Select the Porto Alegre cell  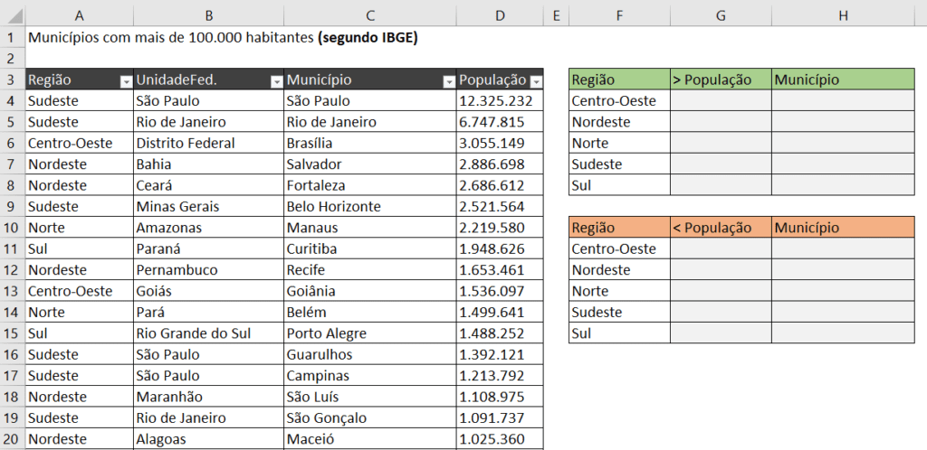[369, 333]
